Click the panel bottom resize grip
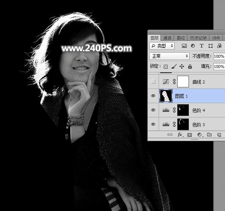The image size is (225, 211). click(194, 139)
